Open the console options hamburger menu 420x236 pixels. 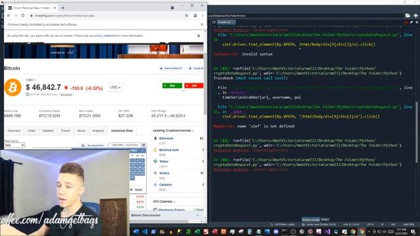417,22
